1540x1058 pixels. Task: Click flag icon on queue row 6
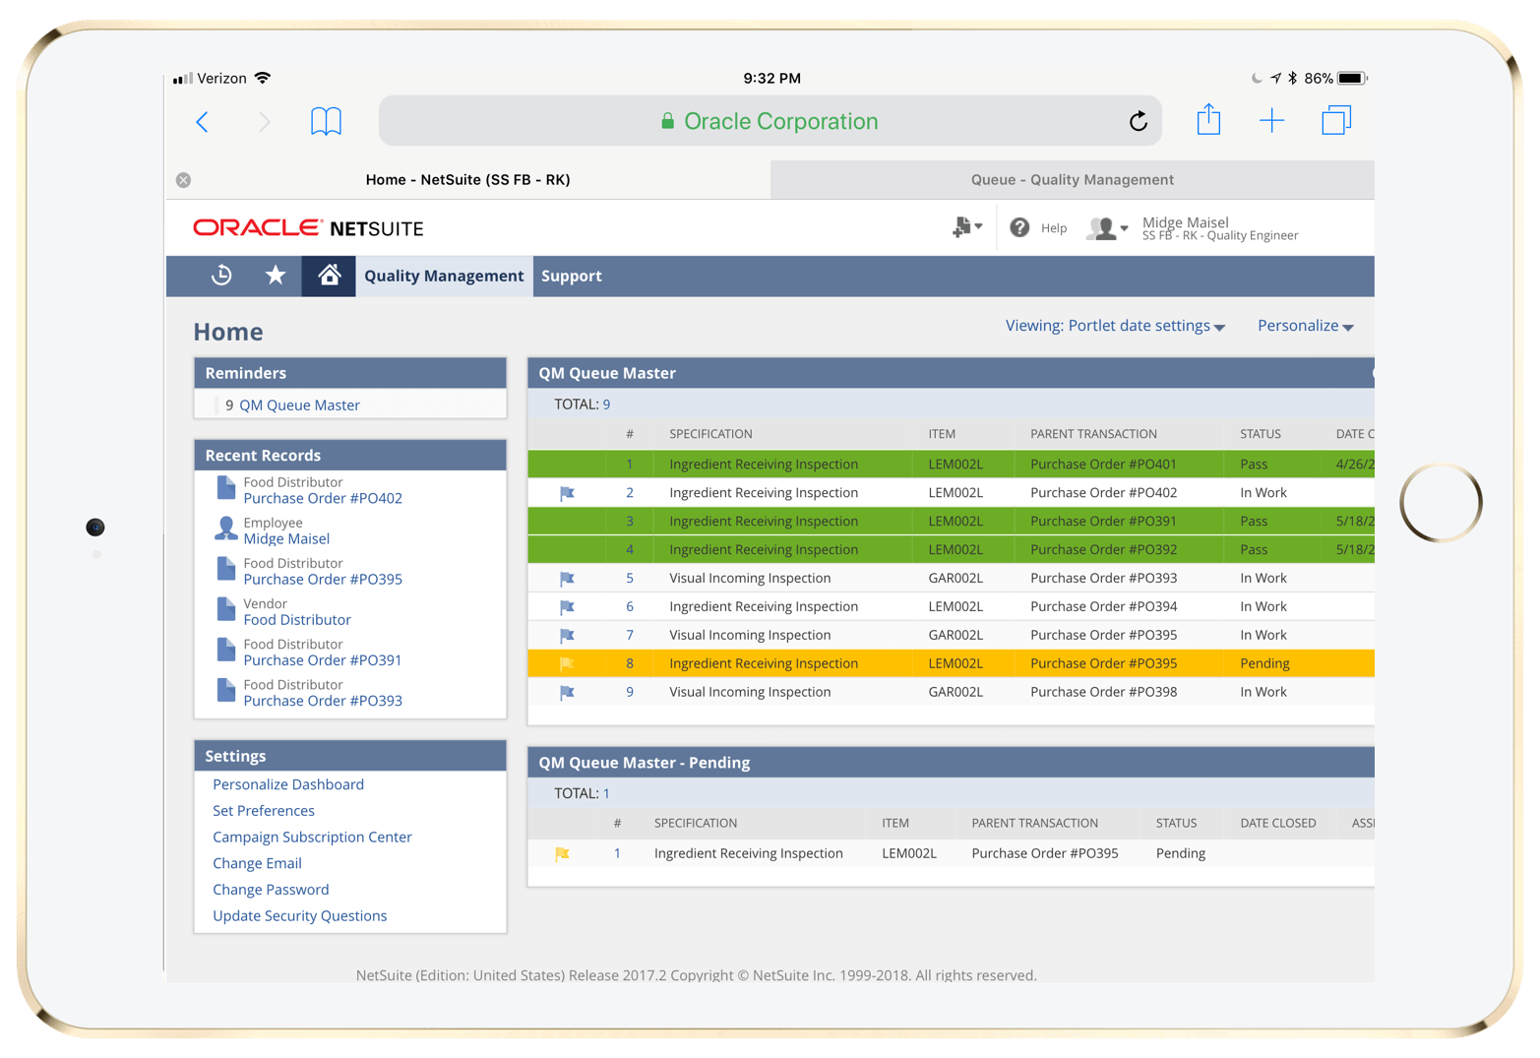click(567, 607)
